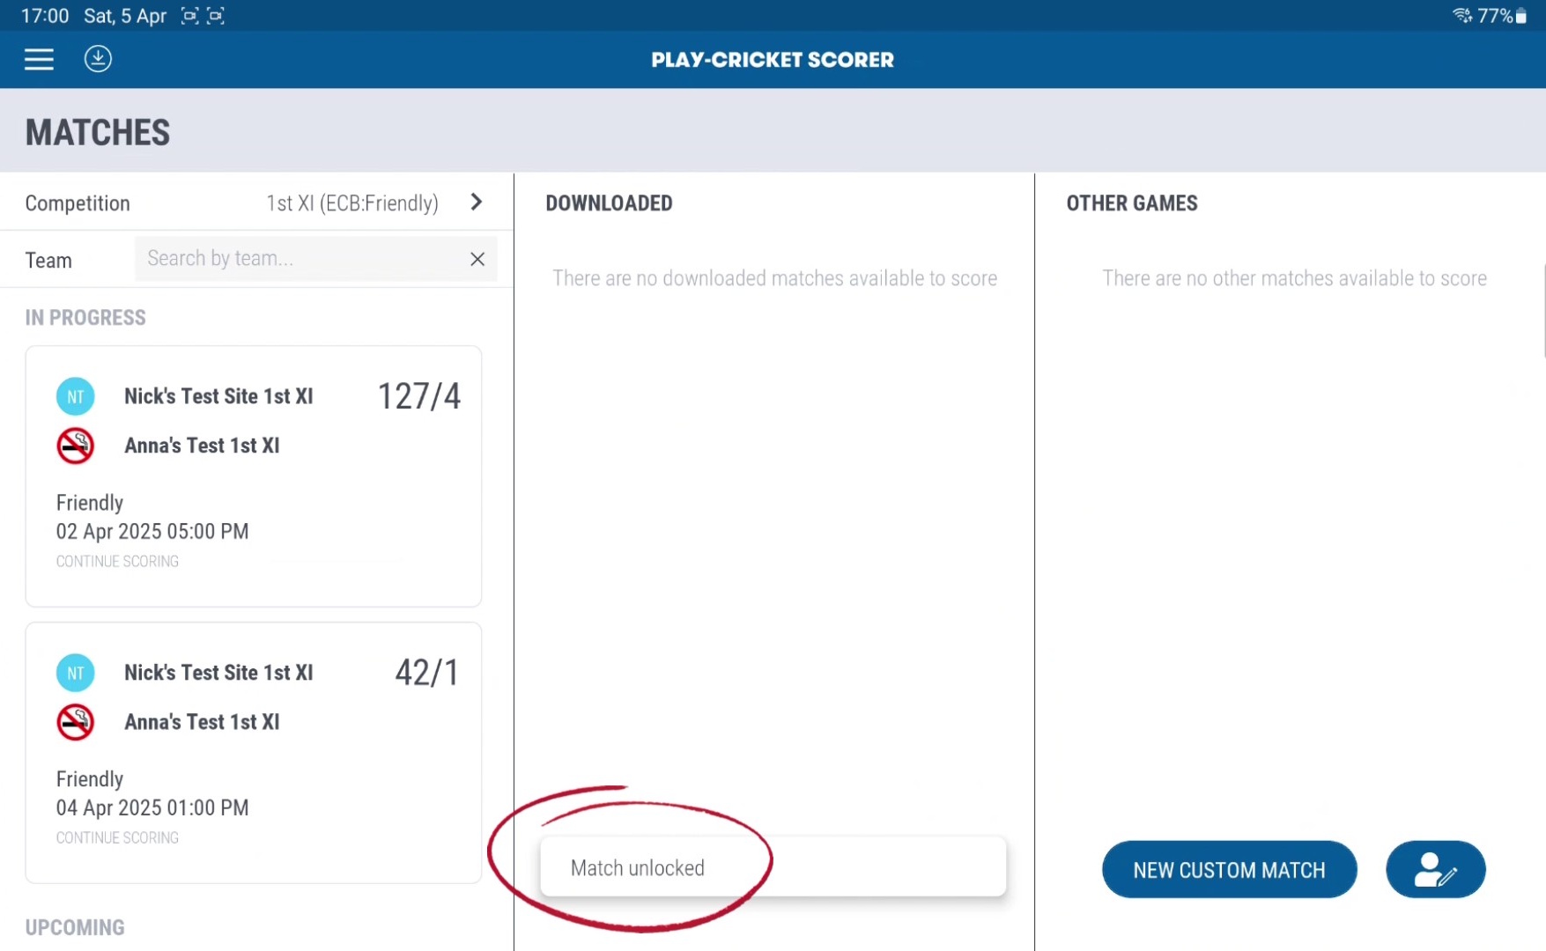
Task: Tap the NT badge in 42/1 match
Action: click(76, 673)
